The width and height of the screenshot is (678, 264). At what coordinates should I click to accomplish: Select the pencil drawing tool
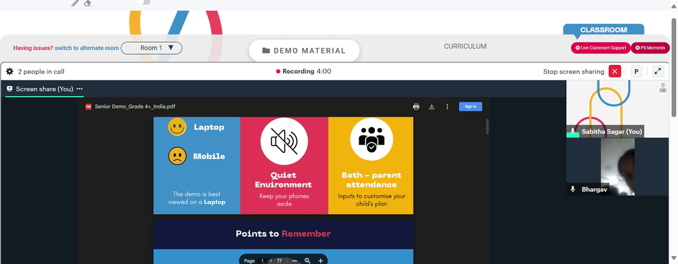point(75,3)
